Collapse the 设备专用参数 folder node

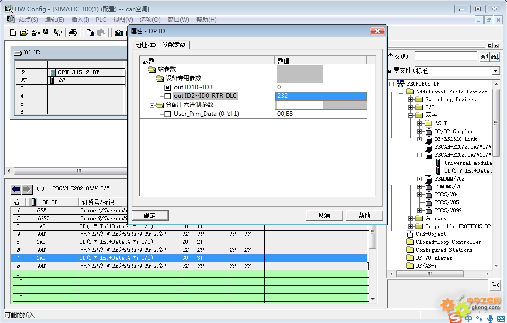tap(152, 78)
